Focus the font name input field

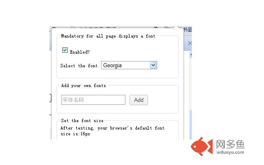pos(94,100)
